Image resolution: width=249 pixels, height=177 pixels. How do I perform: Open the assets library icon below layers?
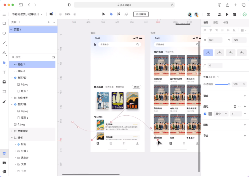click(x=4, y=162)
